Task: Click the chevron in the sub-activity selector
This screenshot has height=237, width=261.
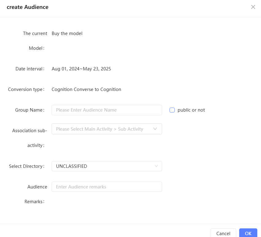Action: coord(155,129)
